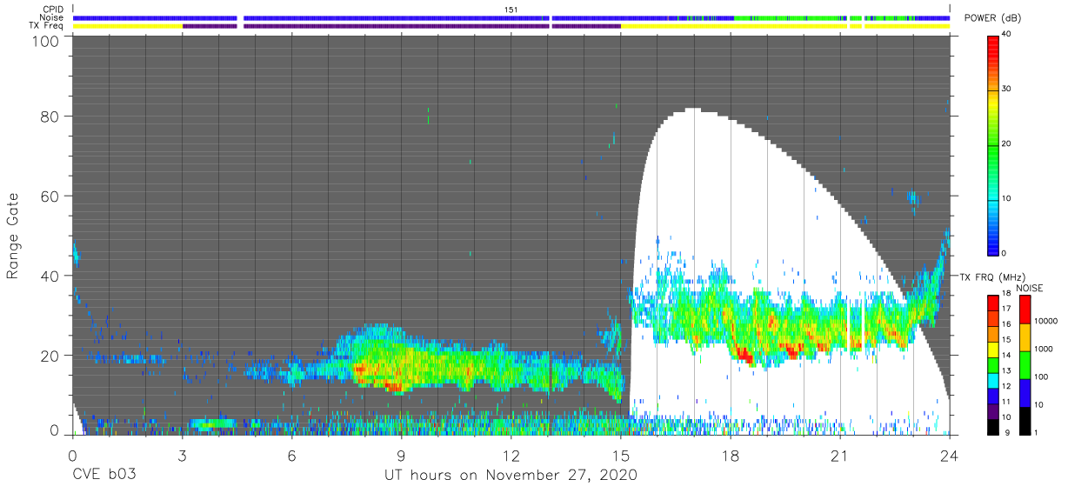Click the 6 hour tick on the UT axis

coord(291,455)
